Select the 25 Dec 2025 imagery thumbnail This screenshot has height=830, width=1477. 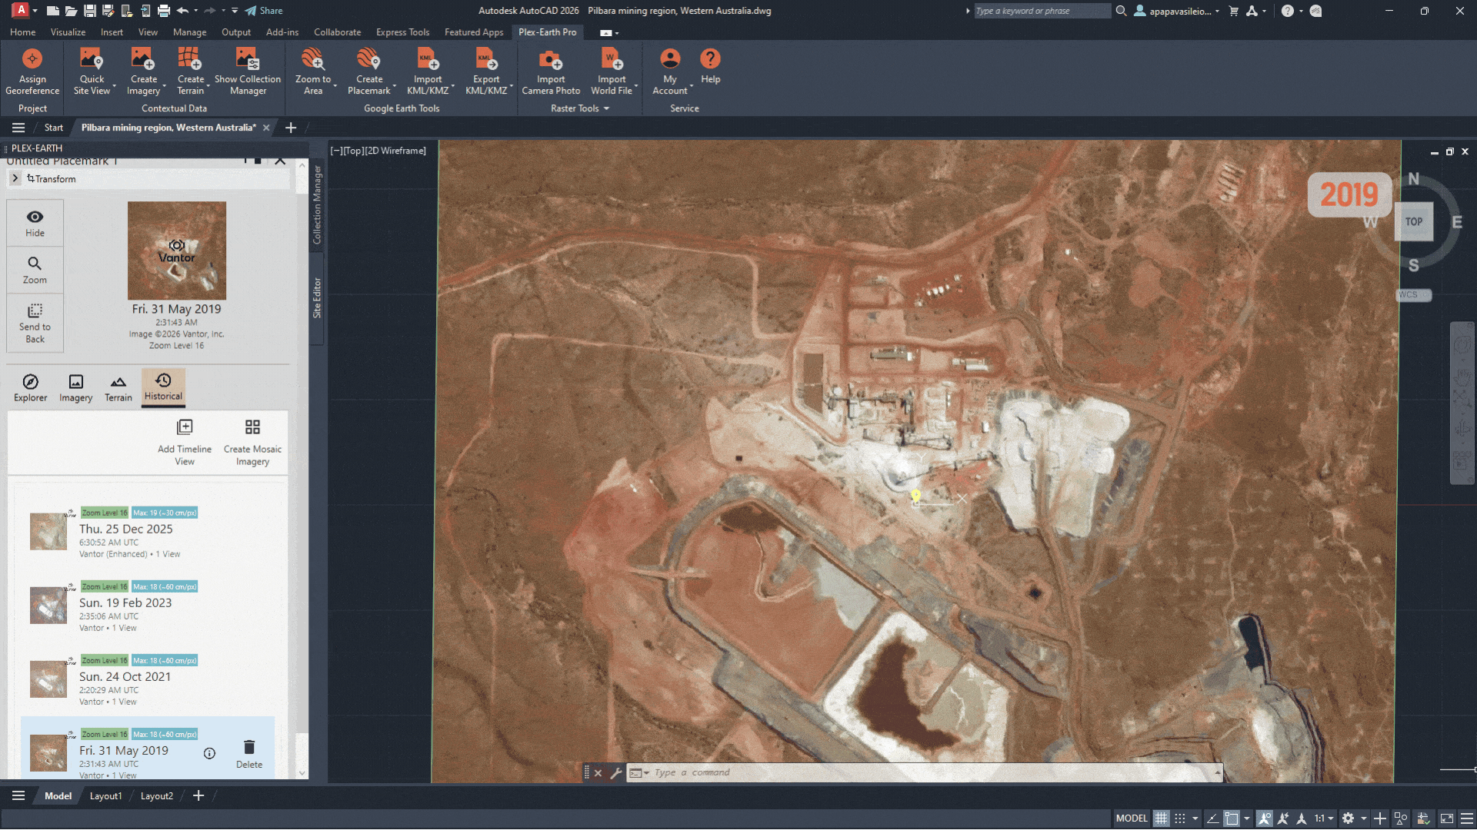[48, 531]
